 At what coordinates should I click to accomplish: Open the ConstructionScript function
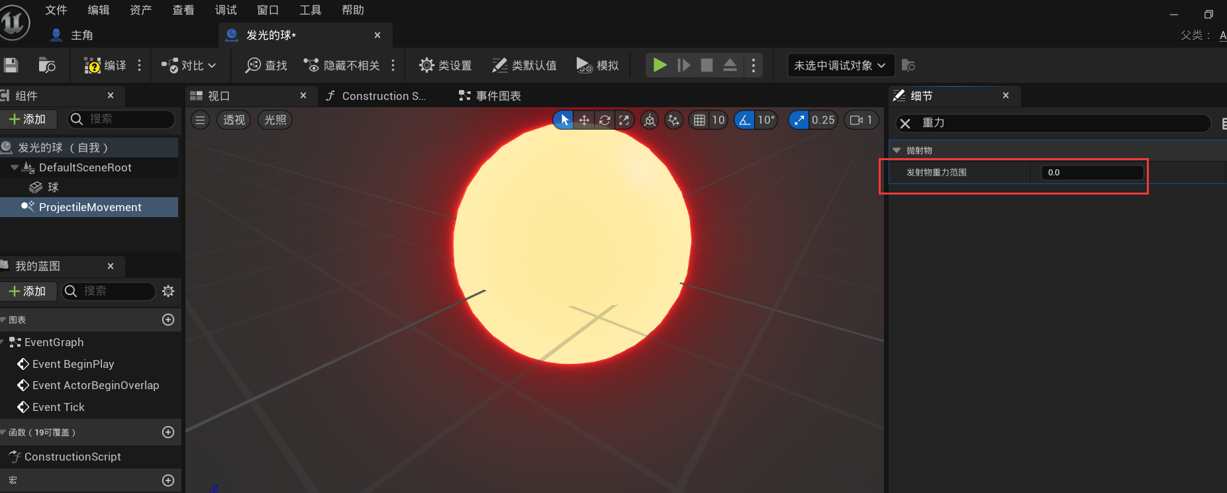(x=72, y=457)
